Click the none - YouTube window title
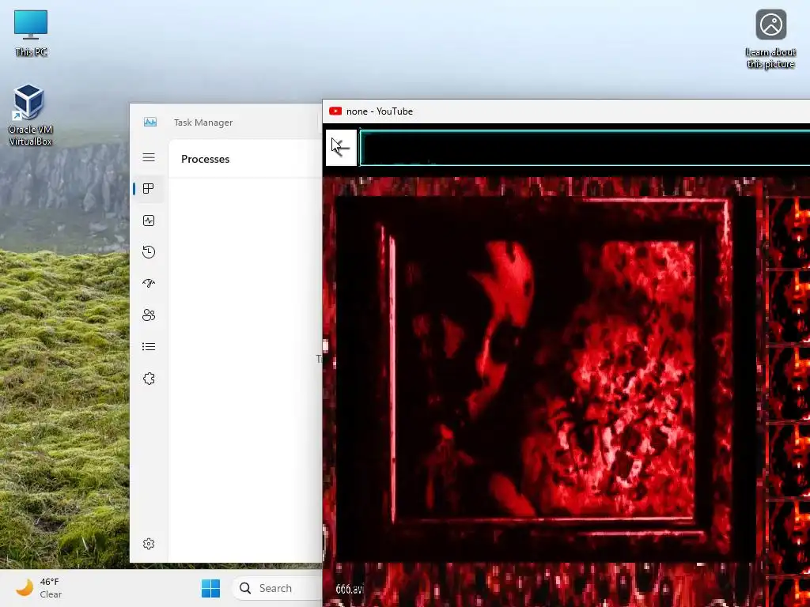Viewport: 810px width, 607px height. [x=379, y=111]
